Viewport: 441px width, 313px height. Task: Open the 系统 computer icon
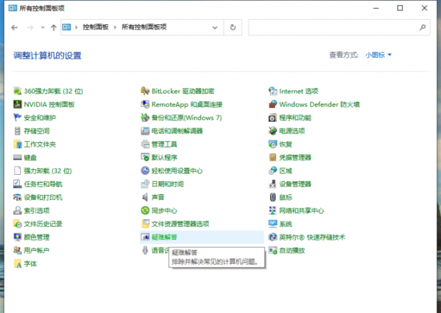[x=273, y=224]
